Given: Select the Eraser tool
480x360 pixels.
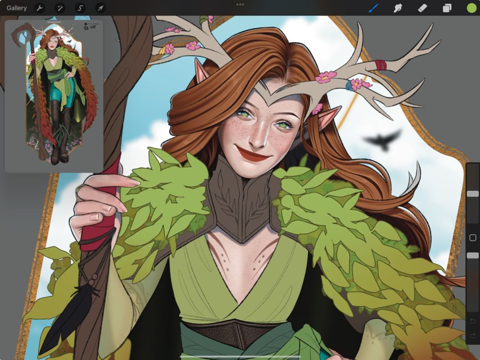Looking at the screenshot, I should 422,8.
